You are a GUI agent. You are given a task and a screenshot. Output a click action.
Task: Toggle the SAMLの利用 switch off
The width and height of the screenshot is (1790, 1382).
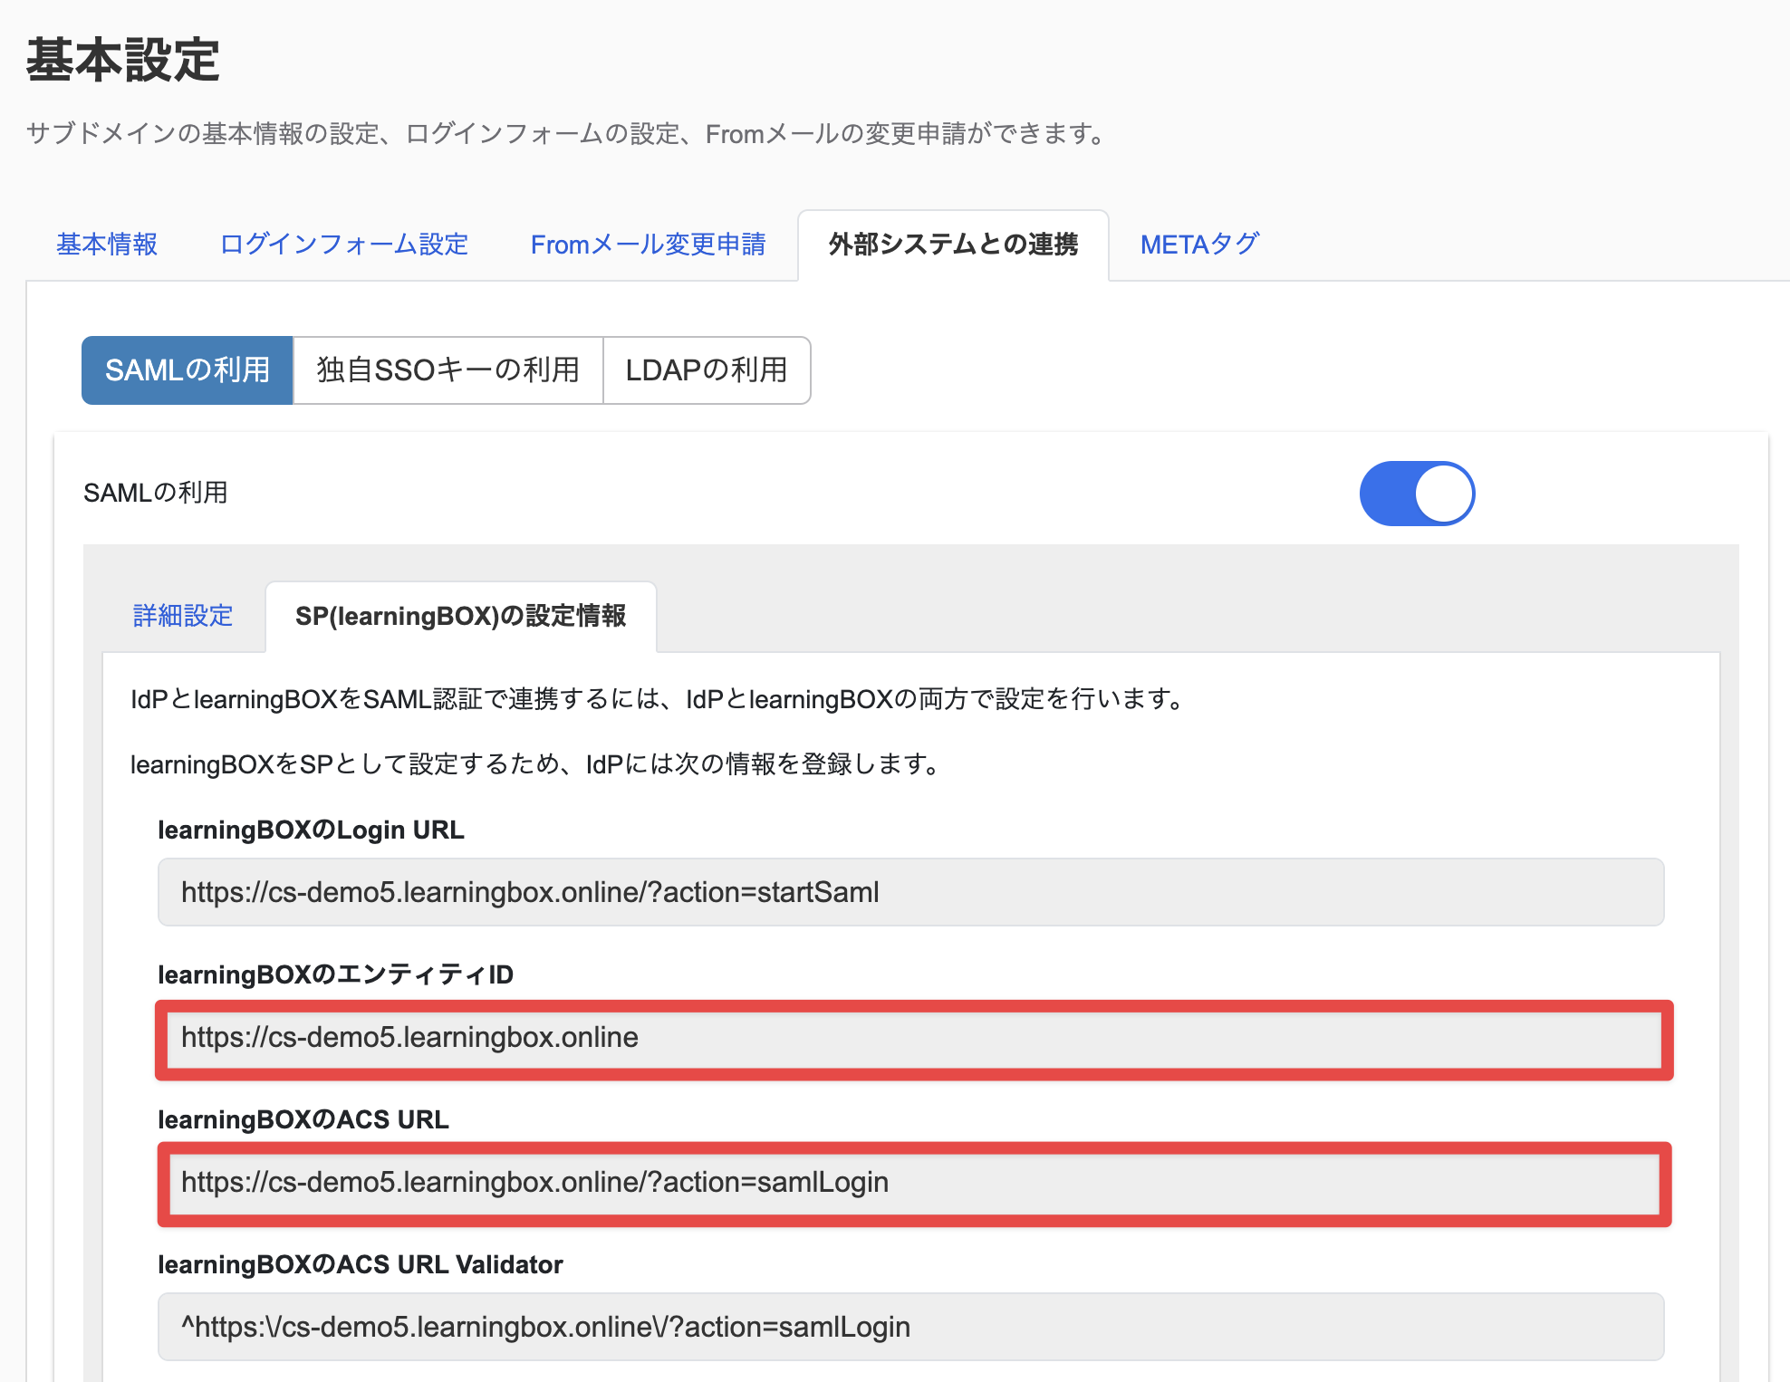[1417, 494]
